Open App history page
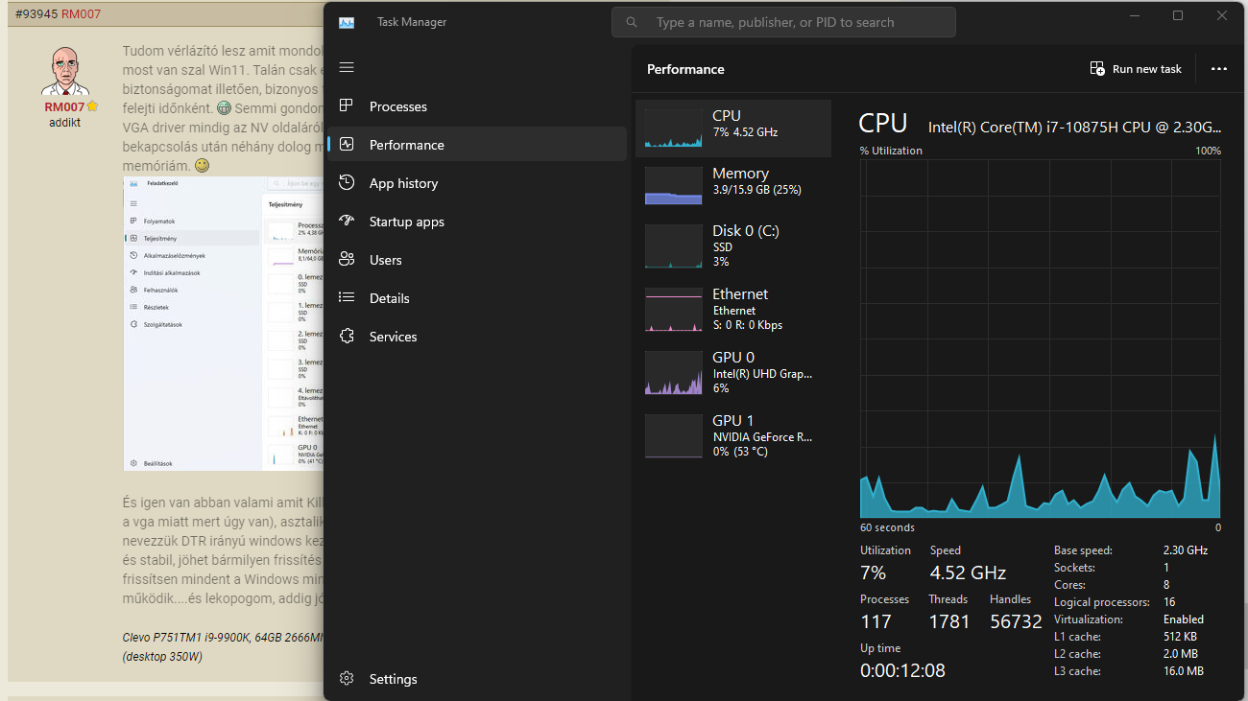 click(477, 183)
